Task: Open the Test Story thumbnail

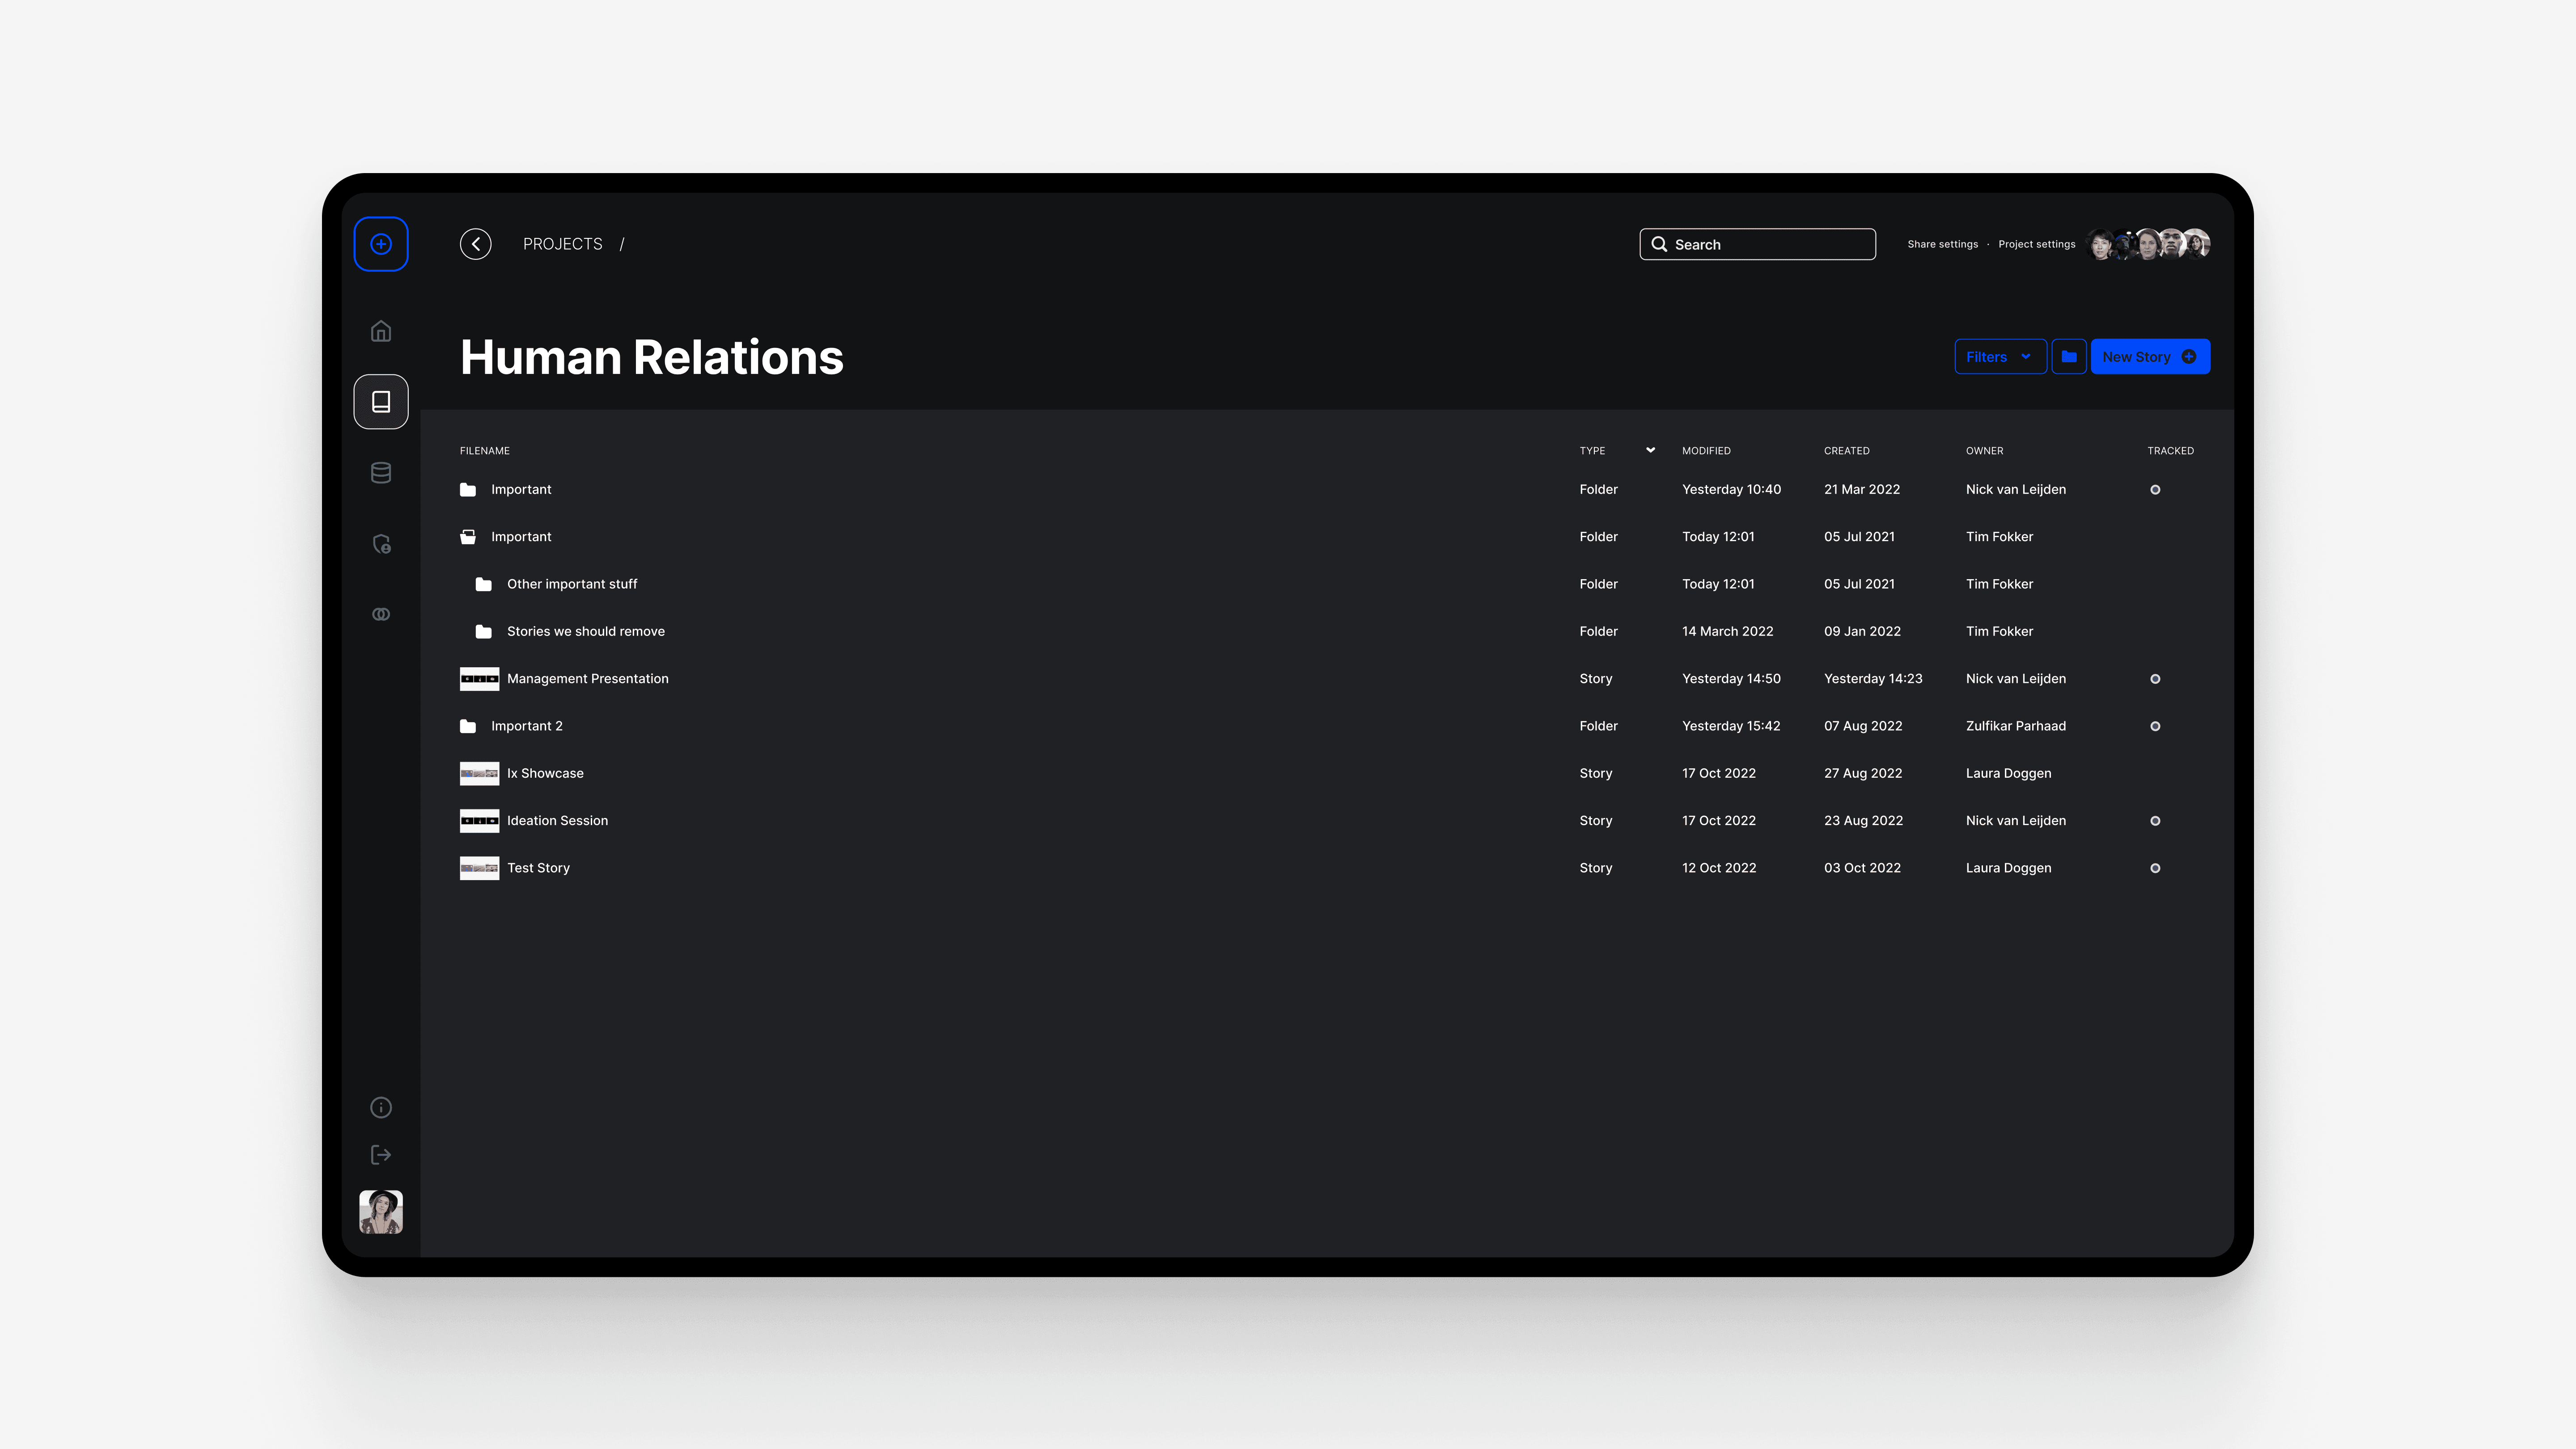Action: (479, 868)
